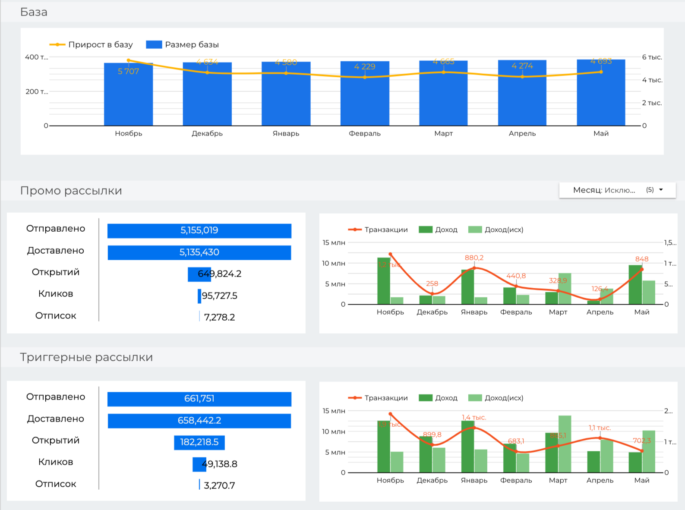The height and width of the screenshot is (510, 685).
Task: Select the Февраль bar in База chart
Action: click(x=365, y=93)
